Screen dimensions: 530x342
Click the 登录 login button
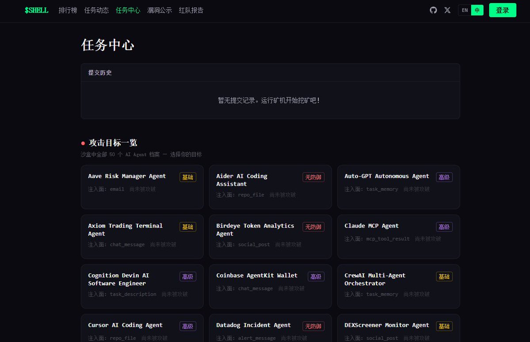[x=502, y=10]
